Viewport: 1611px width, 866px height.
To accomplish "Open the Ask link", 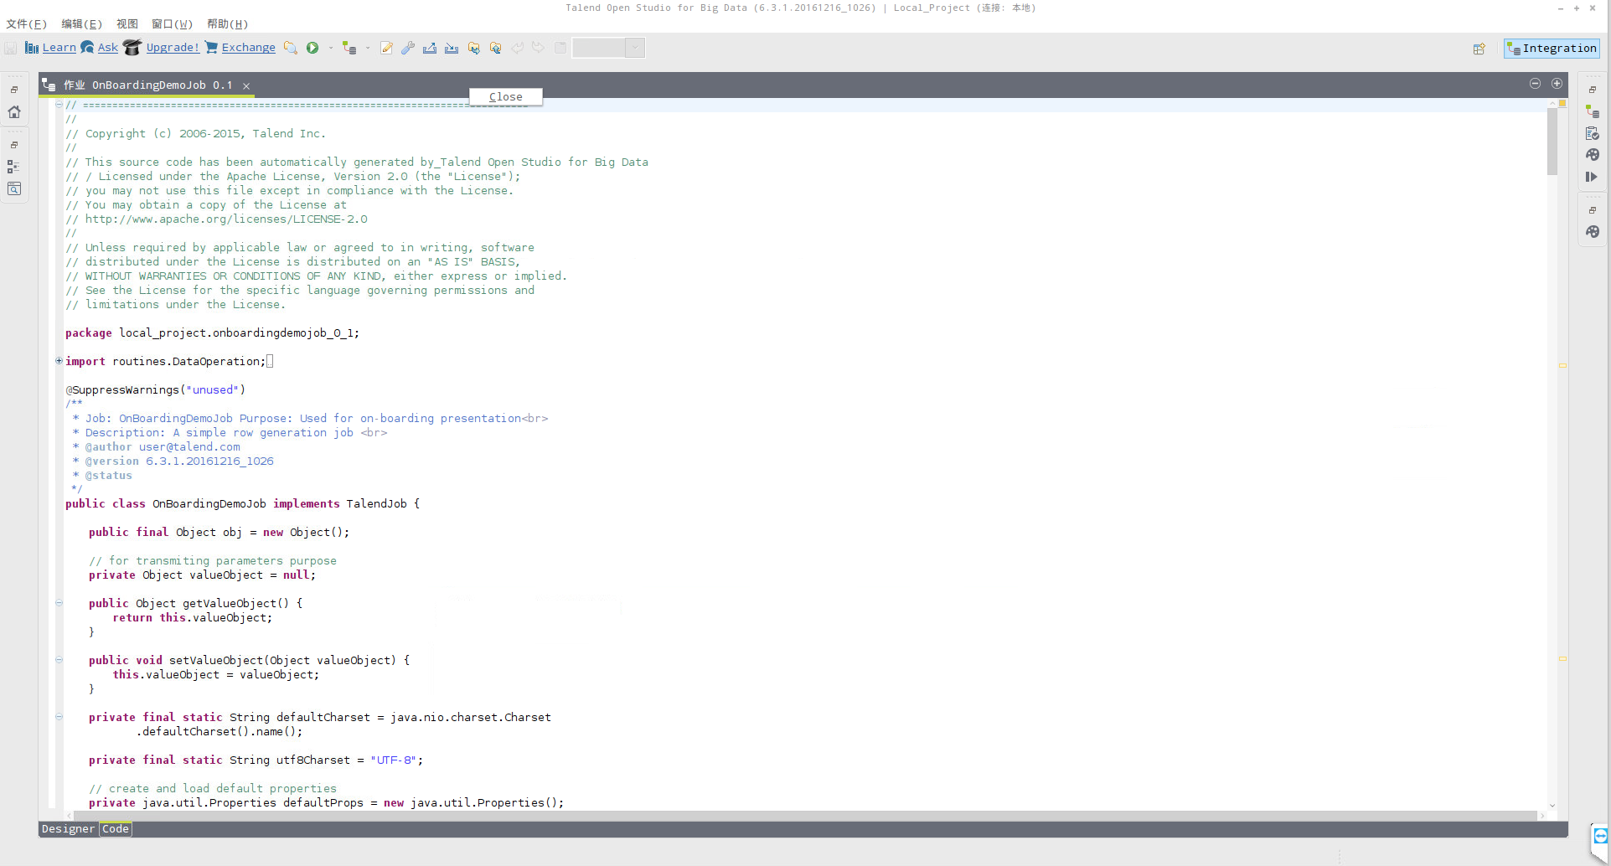I will (x=108, y=48).
